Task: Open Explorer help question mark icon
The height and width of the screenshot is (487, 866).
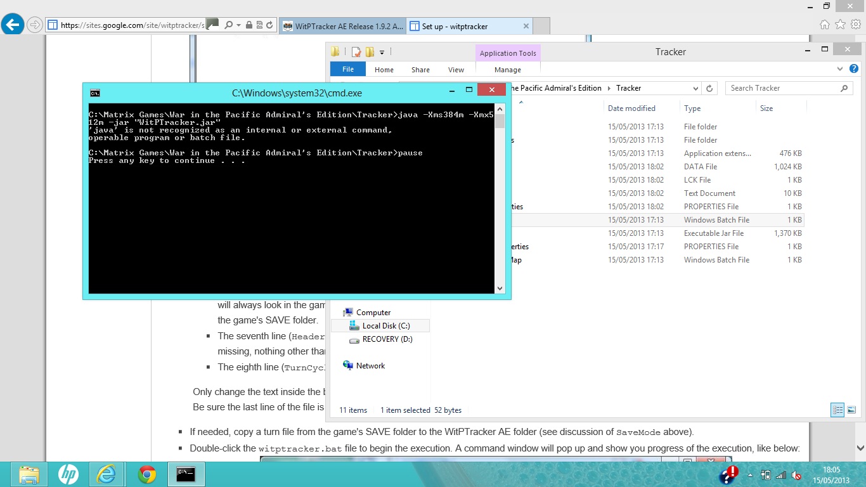Action: coord(854,69)
